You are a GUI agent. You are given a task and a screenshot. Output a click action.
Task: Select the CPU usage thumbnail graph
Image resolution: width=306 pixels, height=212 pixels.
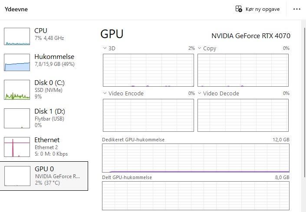click(x=17, y=36)
